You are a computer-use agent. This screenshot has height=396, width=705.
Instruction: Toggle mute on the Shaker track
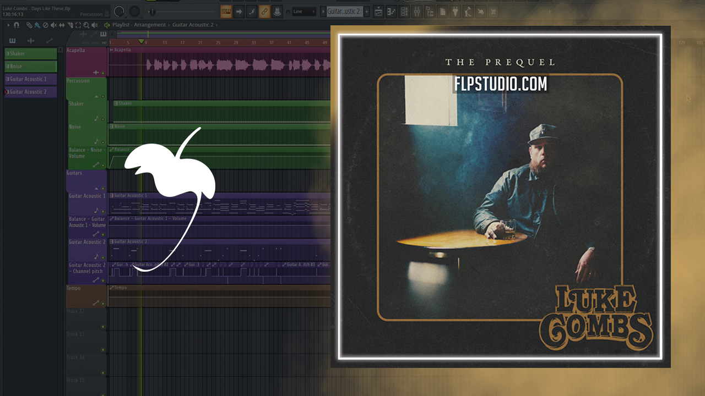[102, 119]
